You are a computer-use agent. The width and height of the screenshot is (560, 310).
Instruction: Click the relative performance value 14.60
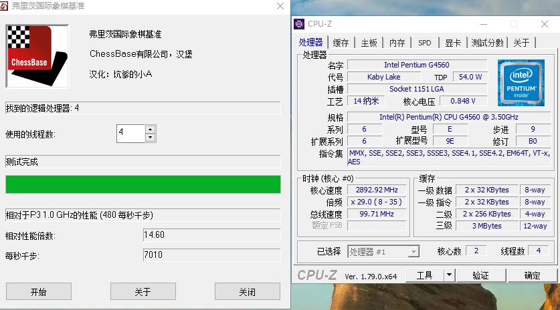tap(212, 235)
